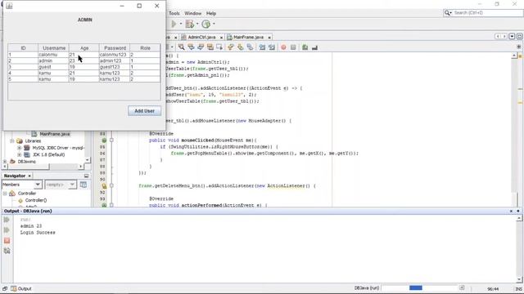The height and width of the screenshot is (294, 524).
Task: Close the AdminCtrl.java tab
Action: coord(221,38)
